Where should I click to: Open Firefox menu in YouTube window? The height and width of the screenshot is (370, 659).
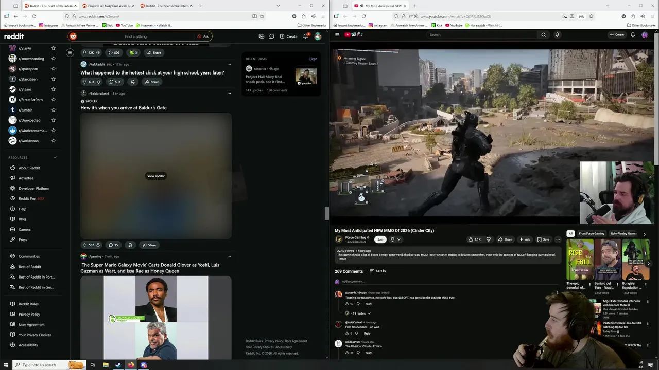point(652,16)
